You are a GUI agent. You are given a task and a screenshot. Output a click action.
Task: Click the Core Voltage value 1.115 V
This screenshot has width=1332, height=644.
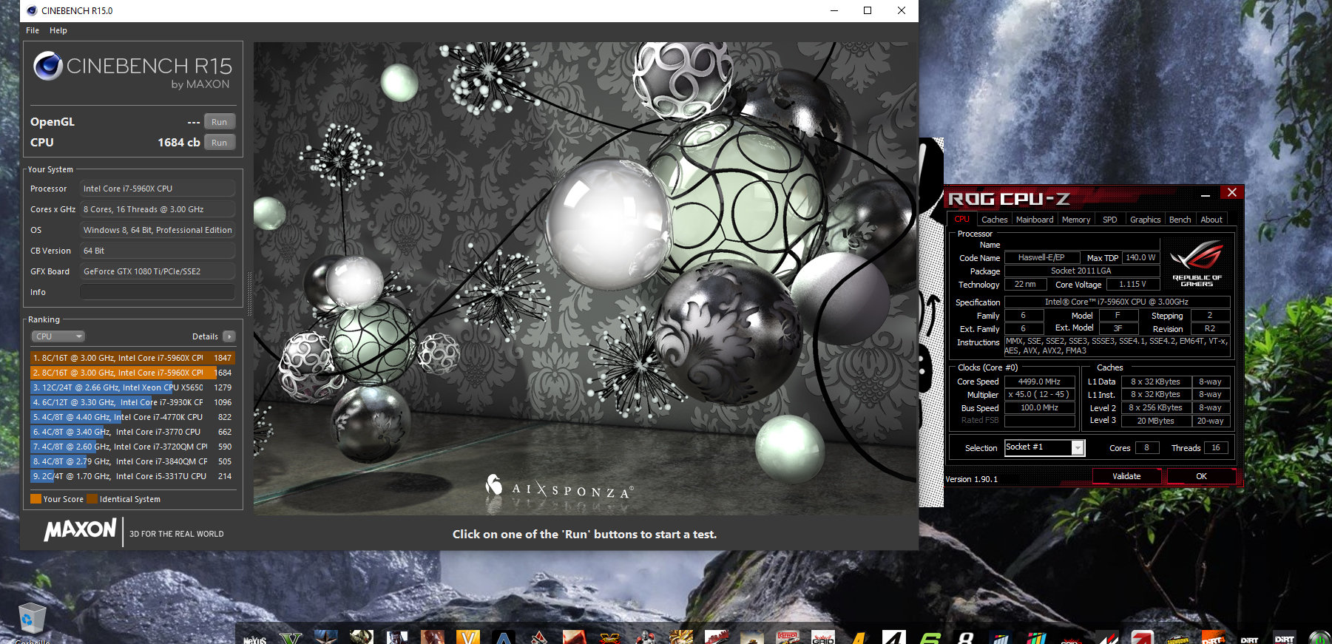tap(1132, 284)
